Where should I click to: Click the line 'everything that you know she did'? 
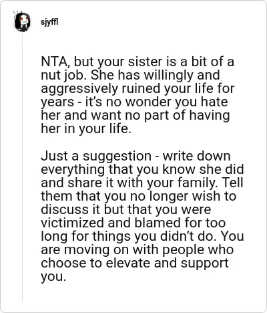(142, 169)
